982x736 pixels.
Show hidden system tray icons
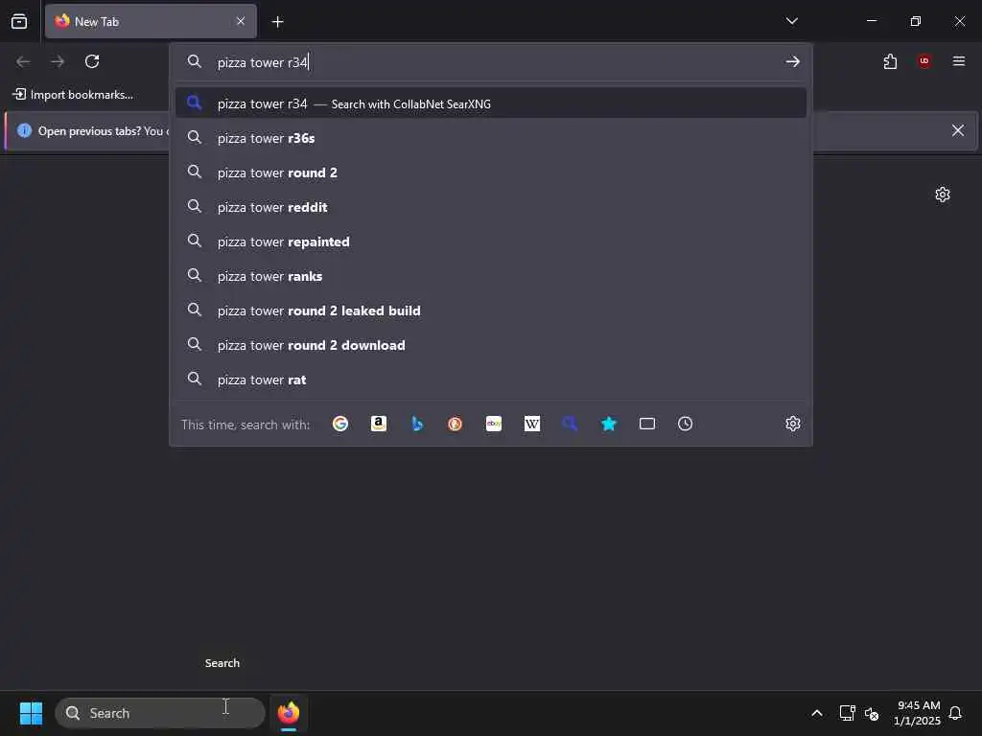click(817, 713)
